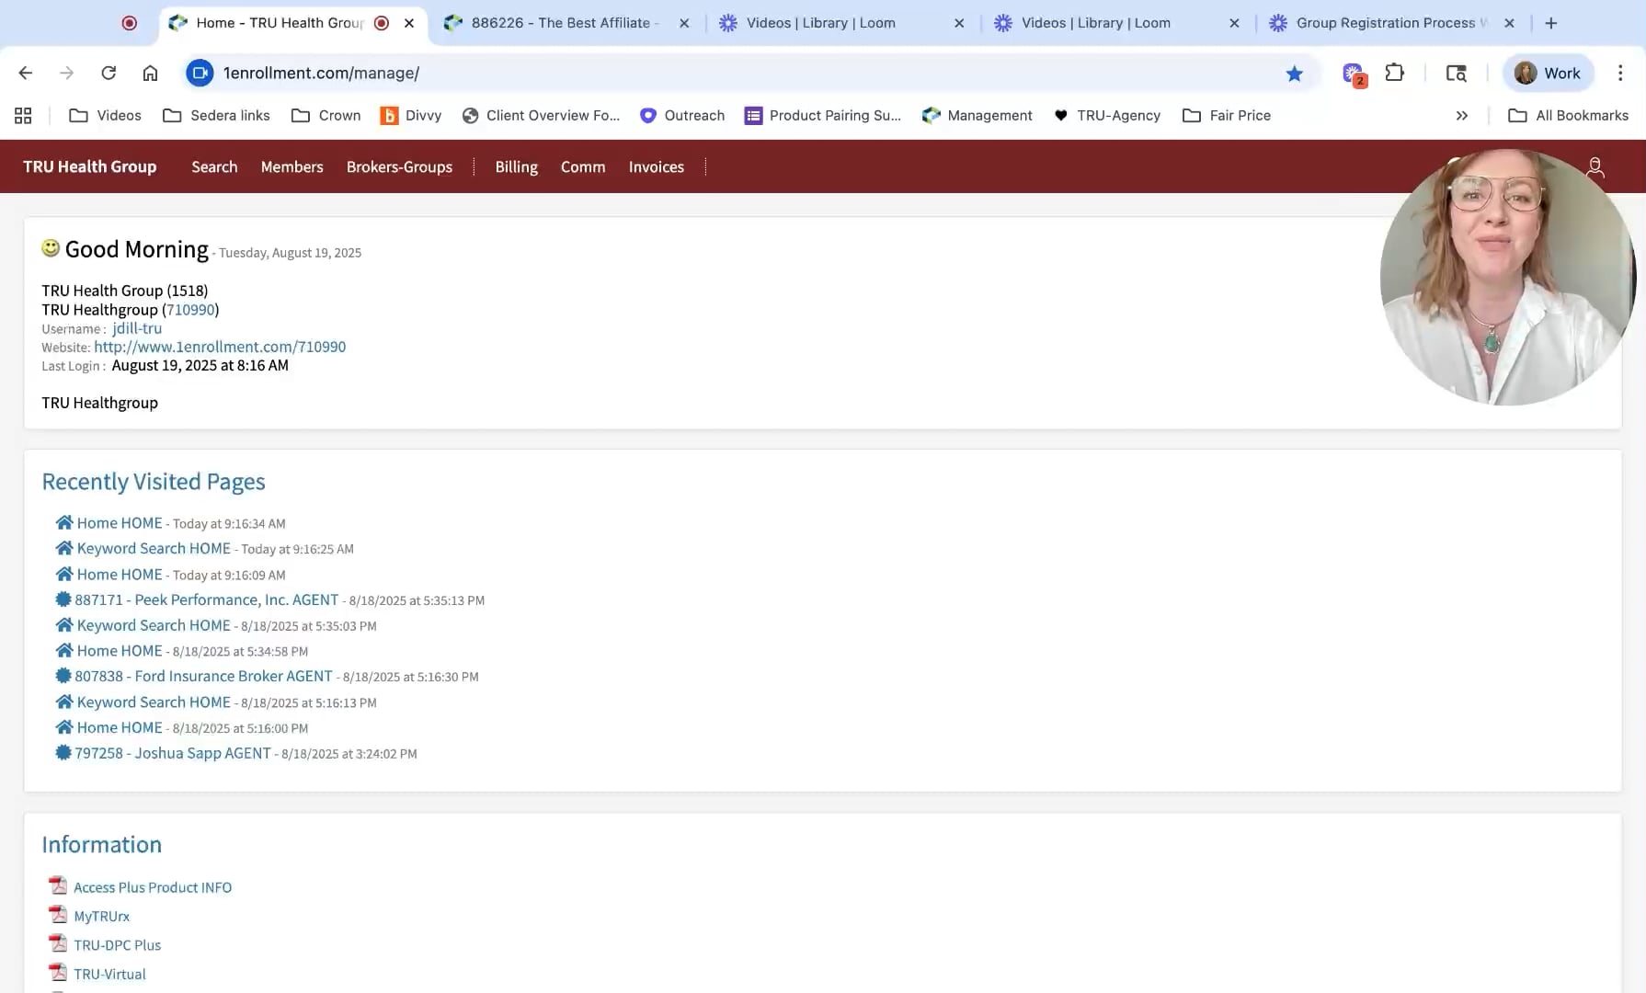Open the jdill-tru username link
This screenshot has width=1646, height=993.
pyautogui.click(x=137, y=328)
